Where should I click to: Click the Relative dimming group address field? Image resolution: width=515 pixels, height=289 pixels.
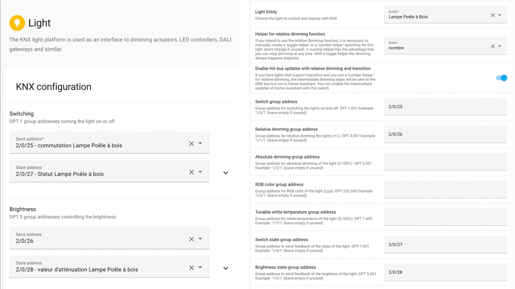[445, 134]
